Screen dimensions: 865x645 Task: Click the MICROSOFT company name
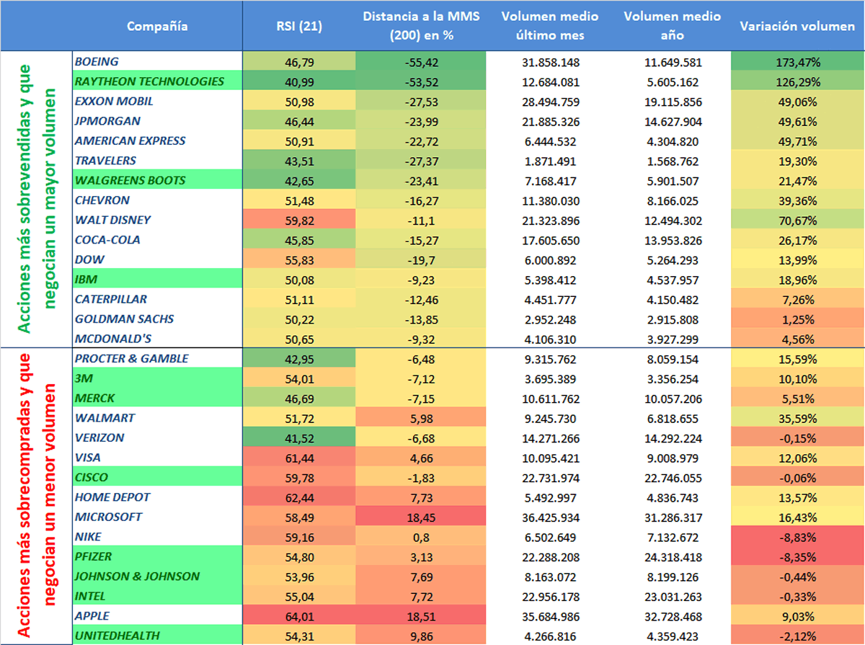108,517
